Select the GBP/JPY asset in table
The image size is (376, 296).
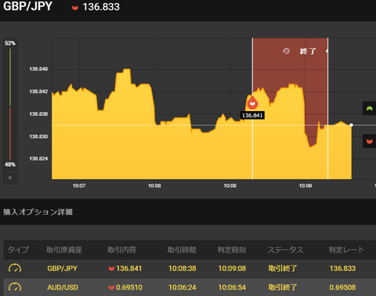point(62,269)
